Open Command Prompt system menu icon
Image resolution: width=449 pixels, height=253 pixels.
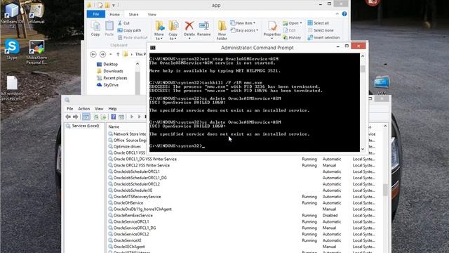(x=153, y=48)
